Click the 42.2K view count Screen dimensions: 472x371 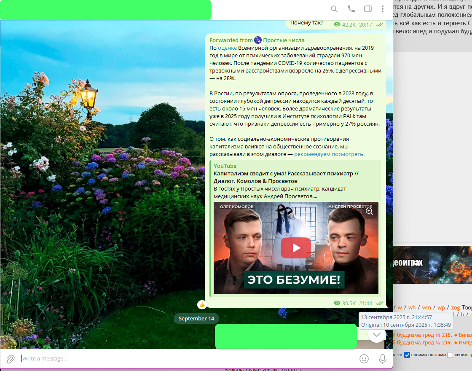pos(349,25)
